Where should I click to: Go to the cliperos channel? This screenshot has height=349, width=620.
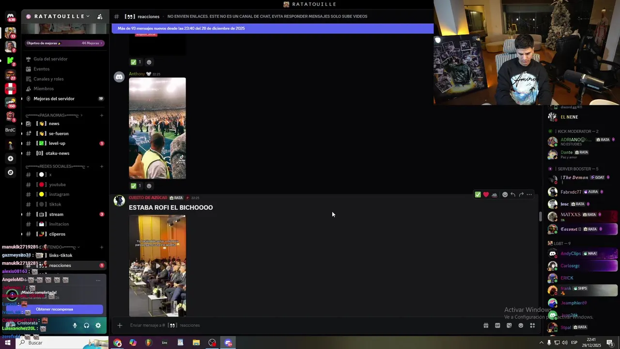[x=65, y=234]
